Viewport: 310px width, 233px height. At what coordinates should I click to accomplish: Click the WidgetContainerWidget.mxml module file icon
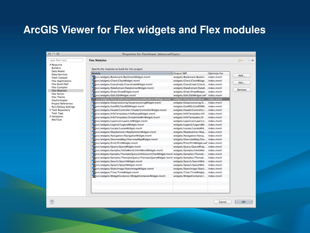(94, 176)
